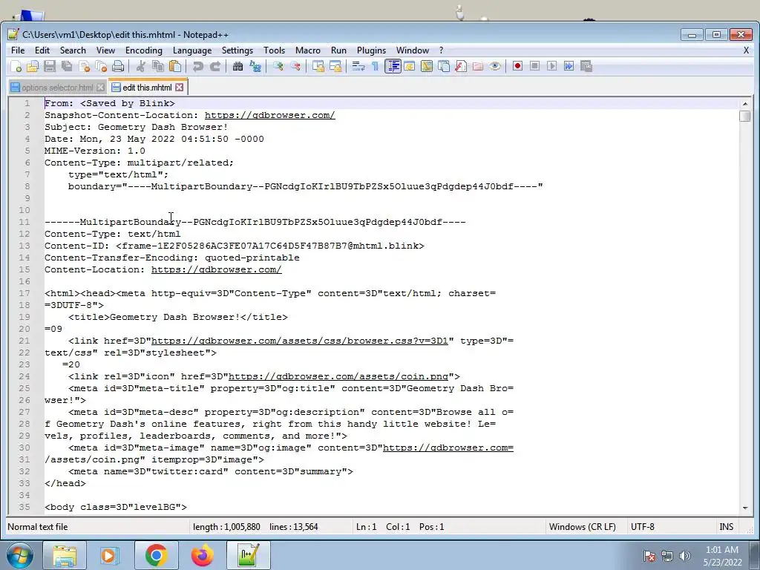Start macro recording with red dot
The image size is (760, 570).
pyautogui.click(x=517, y=66)
